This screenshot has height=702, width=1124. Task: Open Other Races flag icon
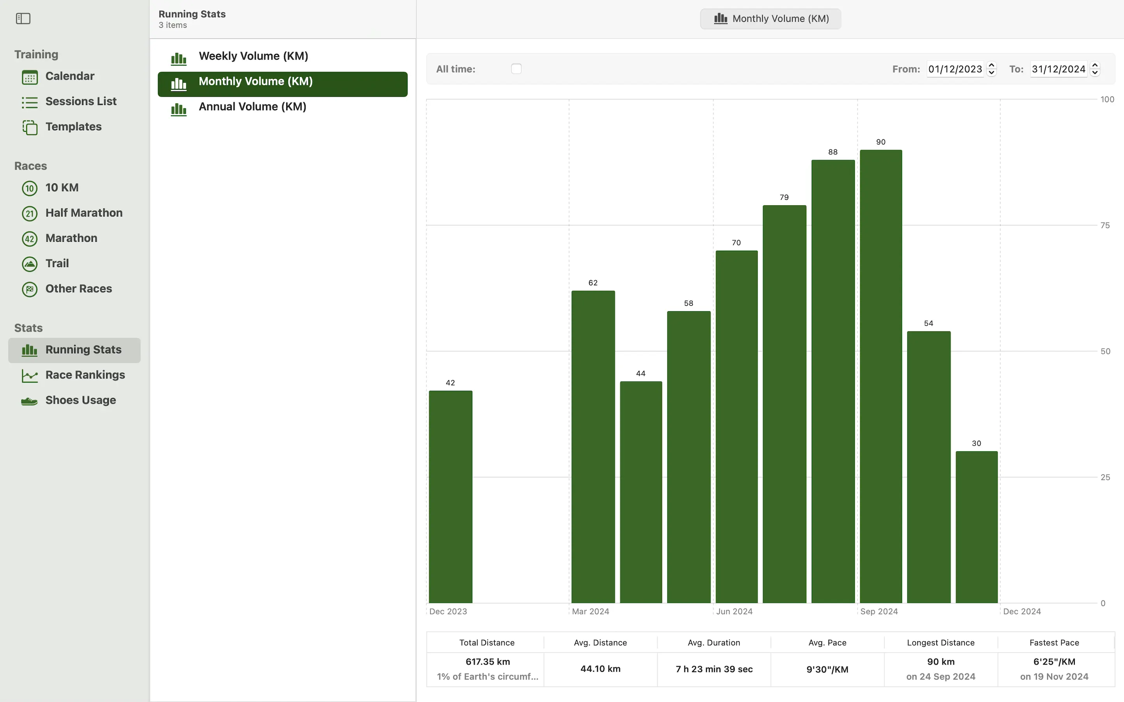pos(30,289)
